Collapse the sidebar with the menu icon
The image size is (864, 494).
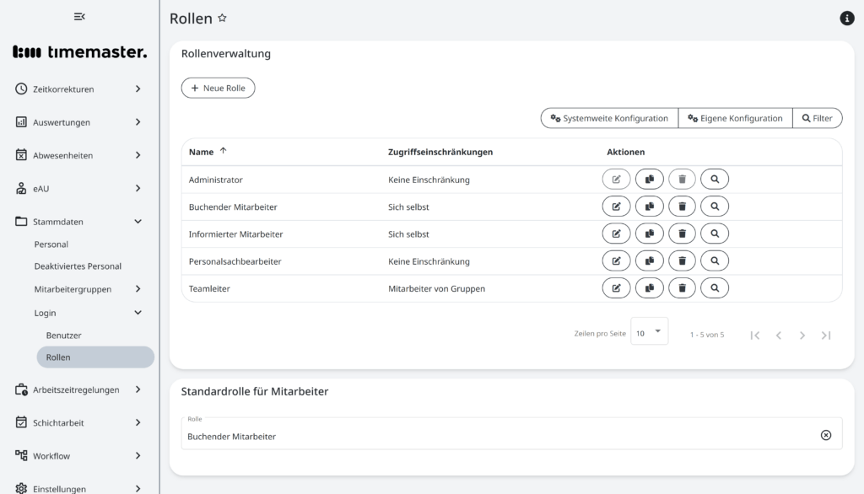[x=79, y=17]
